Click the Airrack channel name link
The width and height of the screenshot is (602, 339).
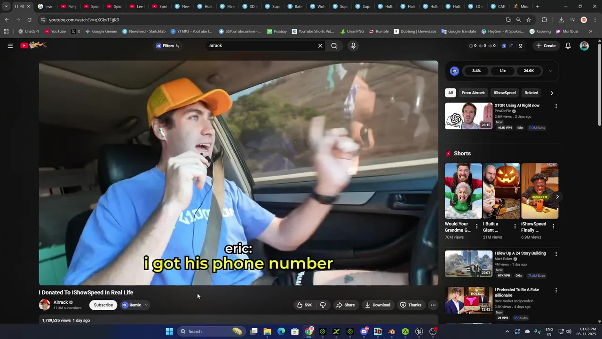pyautogui.click(x=61, y=302)
